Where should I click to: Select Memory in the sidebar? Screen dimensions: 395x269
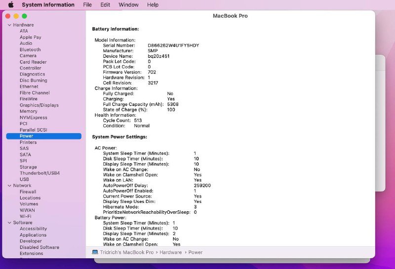[29, 111]
